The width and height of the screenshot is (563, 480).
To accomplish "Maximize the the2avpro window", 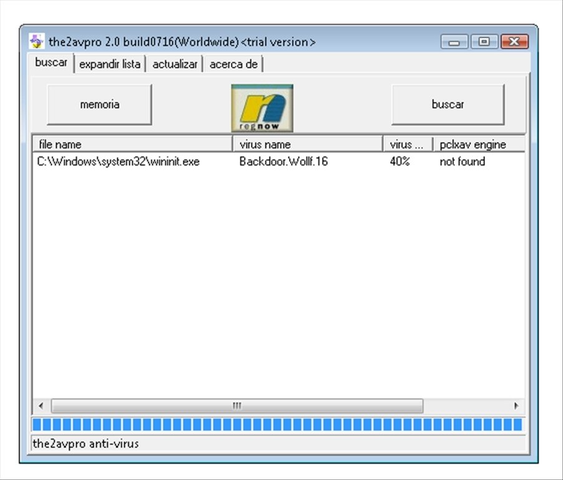I will pyautogui.click(x=484, y=42).
